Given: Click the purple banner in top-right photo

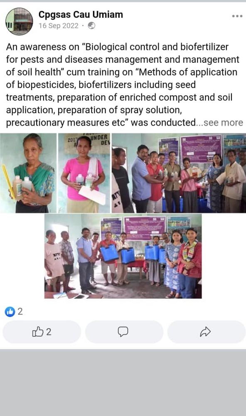Looking at the screenshot, I should click(x=201, y=148).
